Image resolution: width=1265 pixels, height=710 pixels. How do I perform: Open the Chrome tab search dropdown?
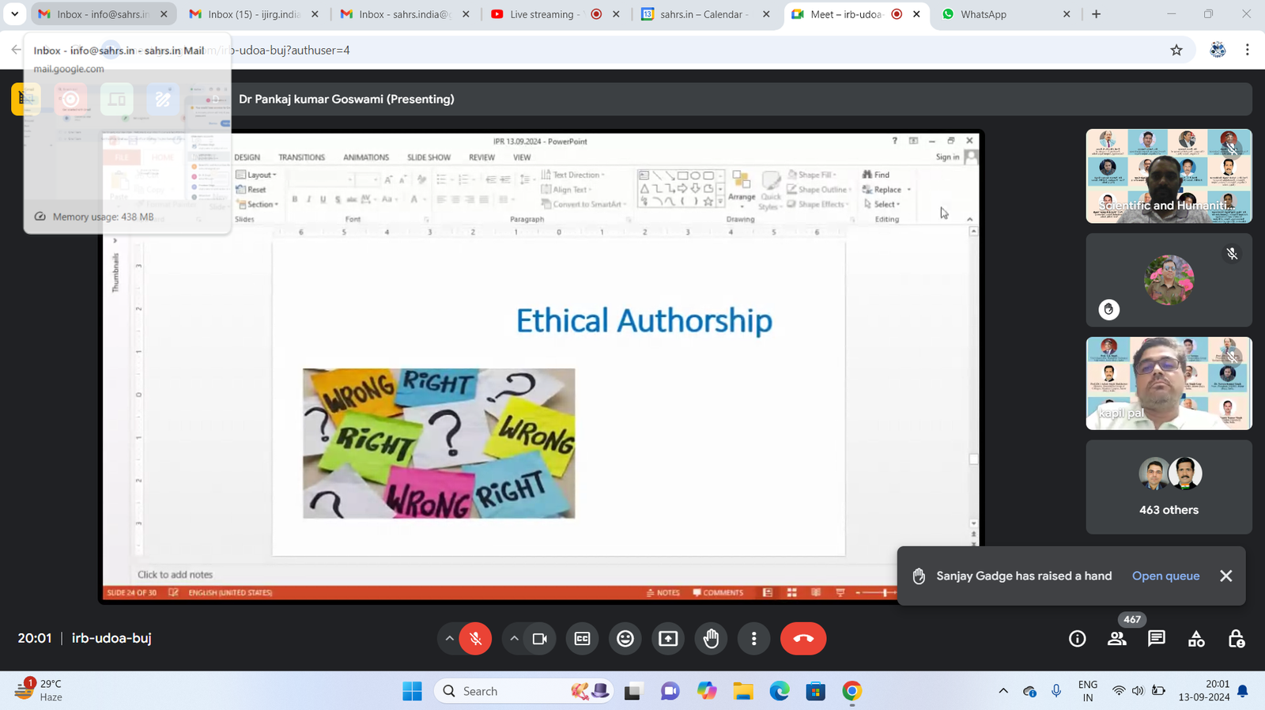pos(14,14)
